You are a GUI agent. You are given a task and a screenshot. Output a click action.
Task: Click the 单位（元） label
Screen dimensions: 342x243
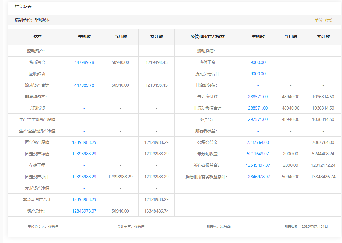(323, 20)
